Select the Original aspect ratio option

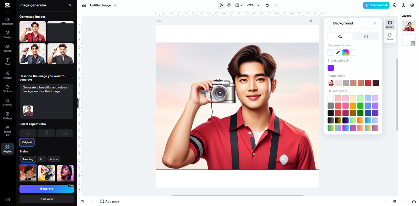[x=27, y=142]
